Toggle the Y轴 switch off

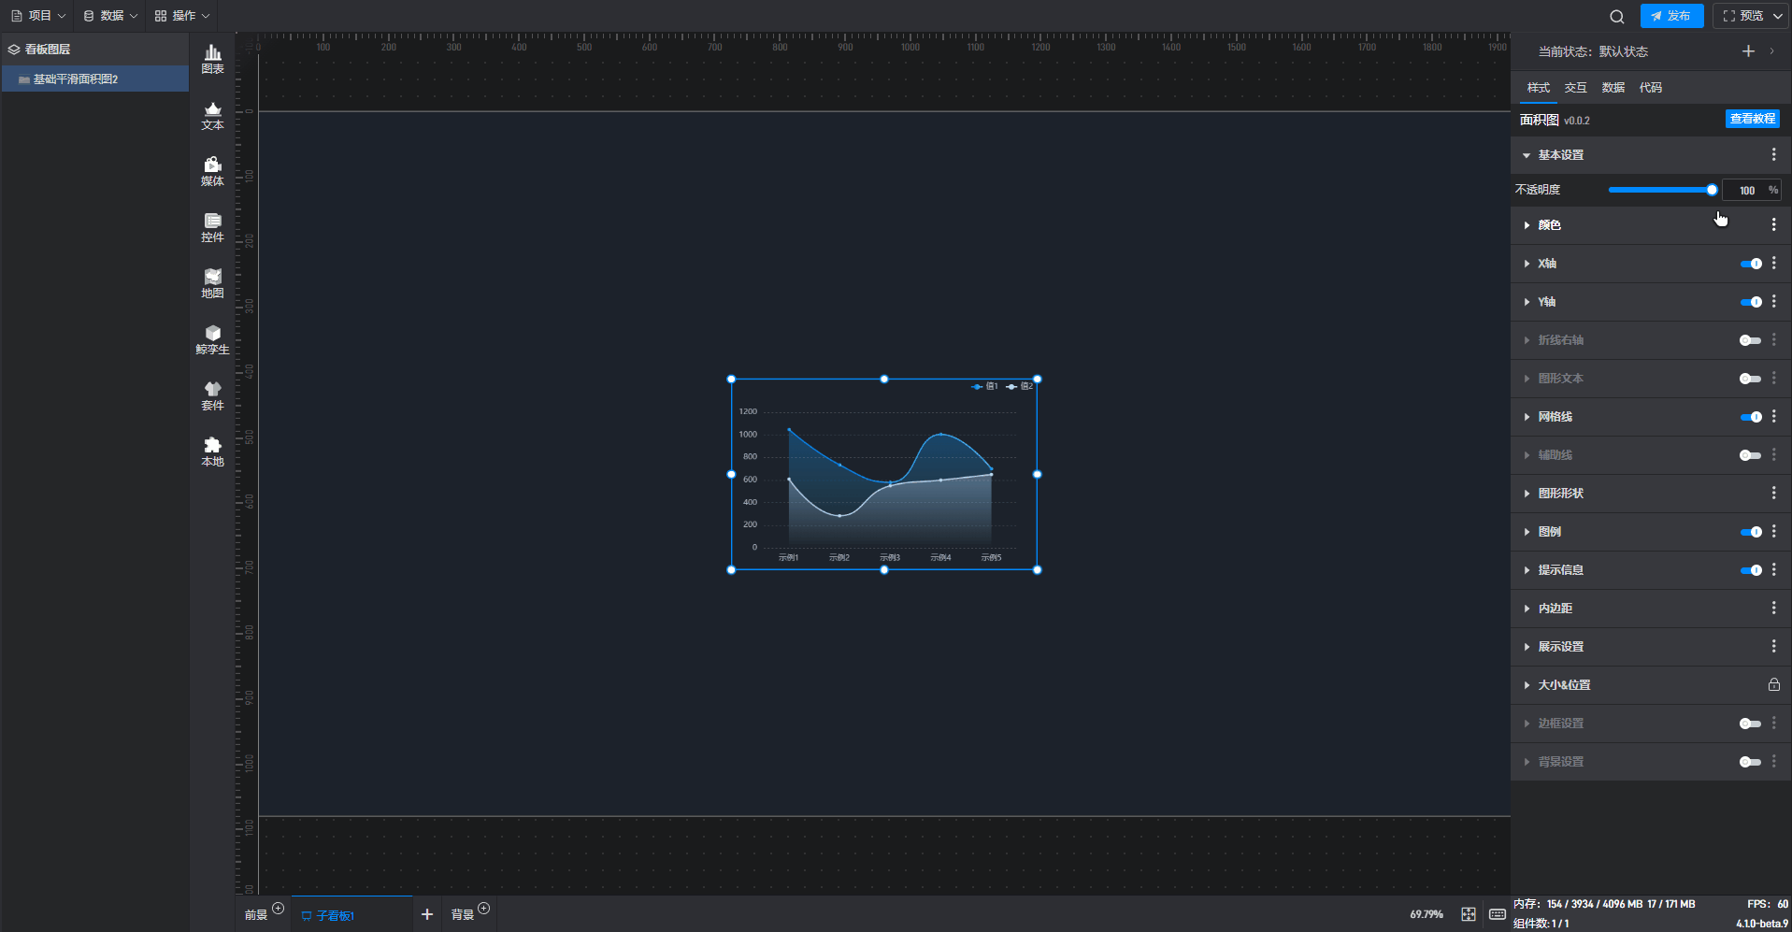1751,302
